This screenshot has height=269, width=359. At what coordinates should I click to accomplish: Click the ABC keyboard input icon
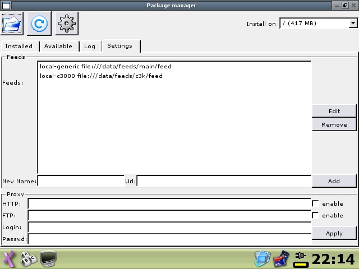tap(28, 258)
